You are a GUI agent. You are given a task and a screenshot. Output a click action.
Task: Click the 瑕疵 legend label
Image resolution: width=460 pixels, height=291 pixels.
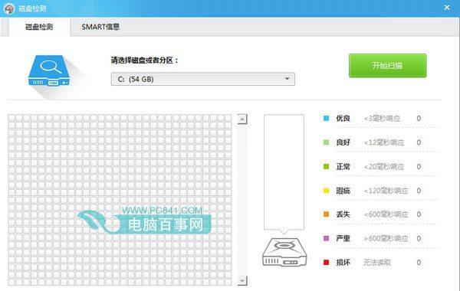343,191
